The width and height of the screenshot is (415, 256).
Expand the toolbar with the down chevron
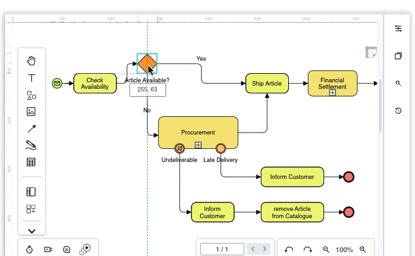point(32,231)
